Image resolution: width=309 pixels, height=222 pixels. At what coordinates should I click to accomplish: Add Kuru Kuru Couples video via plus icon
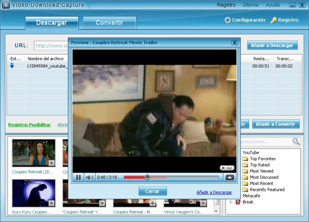pos(51,203)
